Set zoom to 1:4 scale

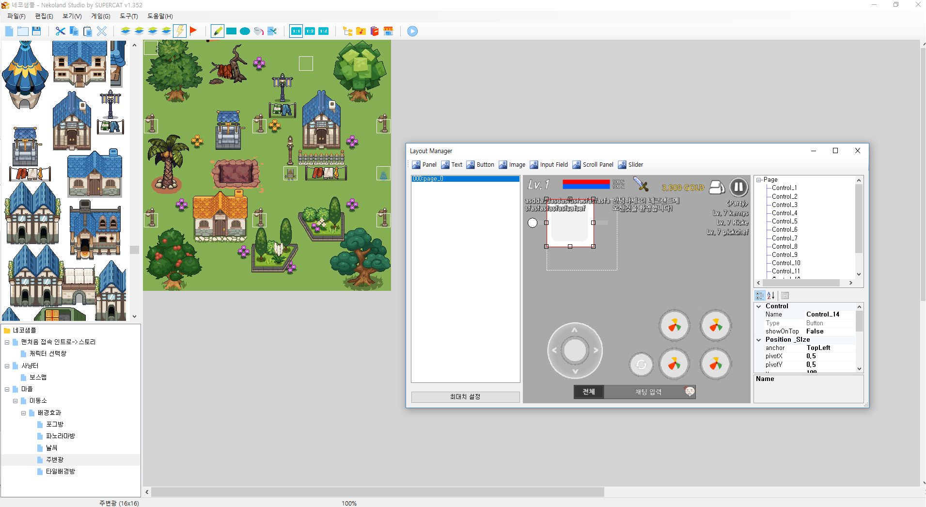click(324, 31)
